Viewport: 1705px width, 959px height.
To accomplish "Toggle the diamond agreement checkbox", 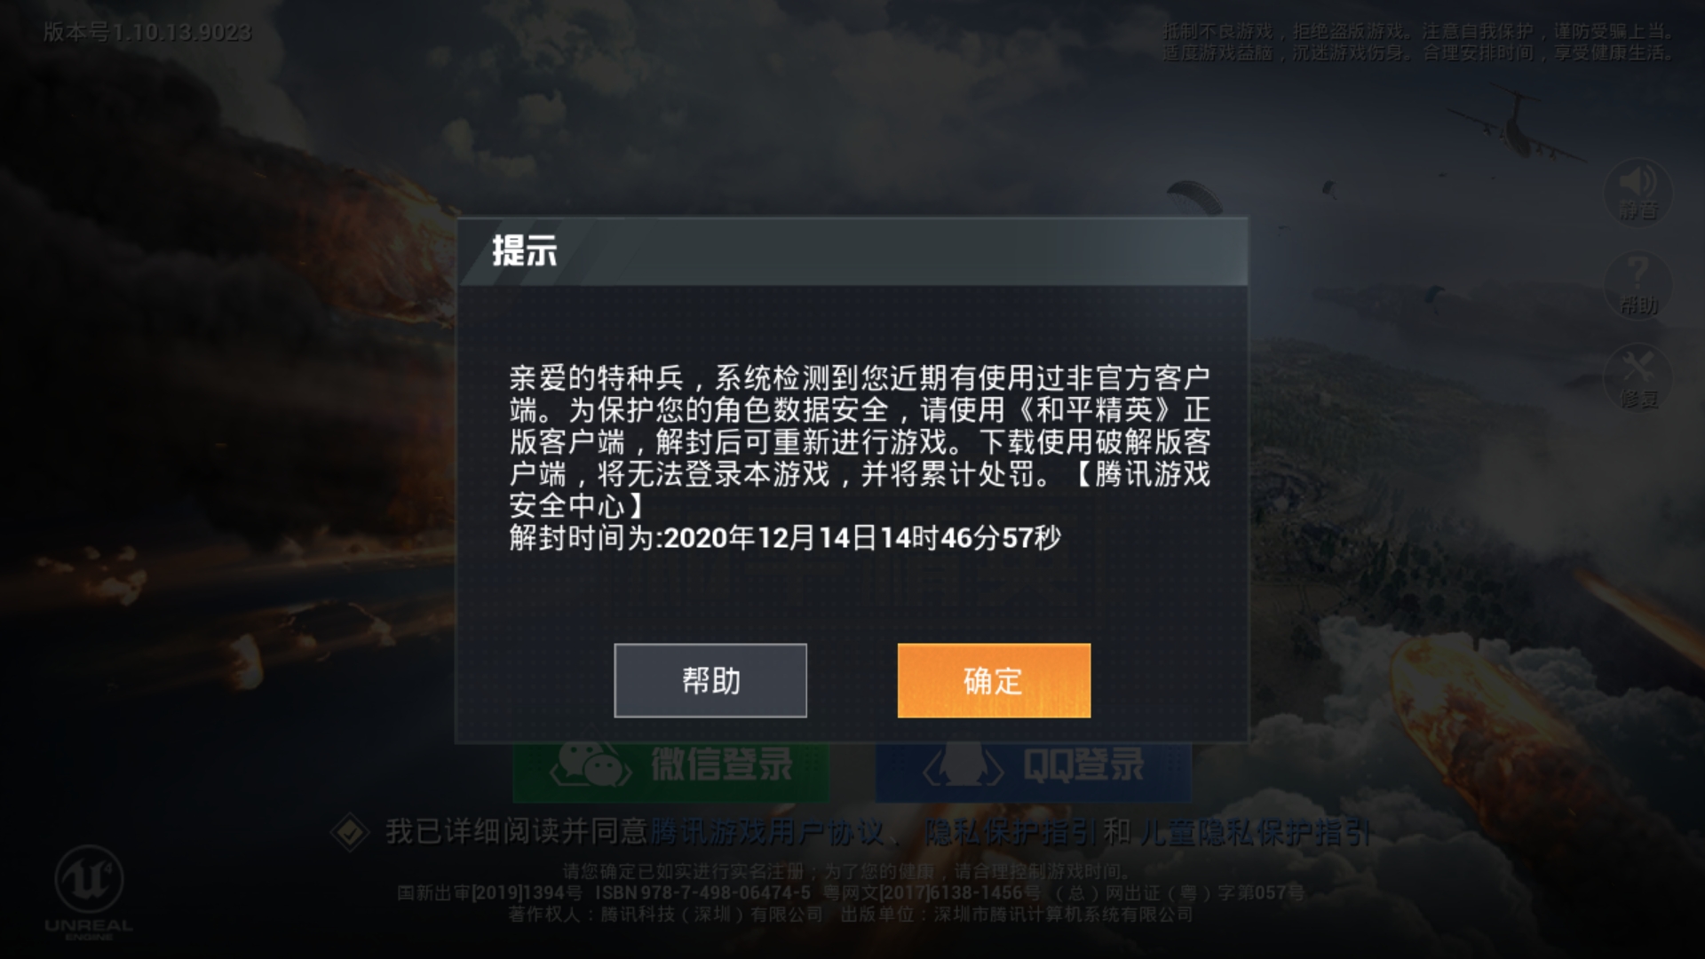I will tap(350, 832).
